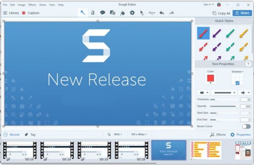
Task: Show the Recent captures tray
Action: coord(11,135)
